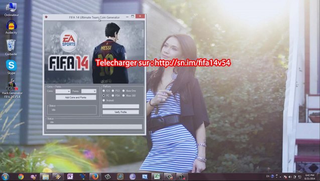Click the app icon in generator title bar
The height and width of the screenshot is (181, 320).
point(46,17)
